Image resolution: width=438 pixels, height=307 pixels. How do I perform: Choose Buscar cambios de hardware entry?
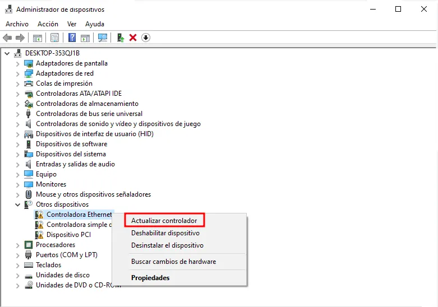(x=173, y=262)
